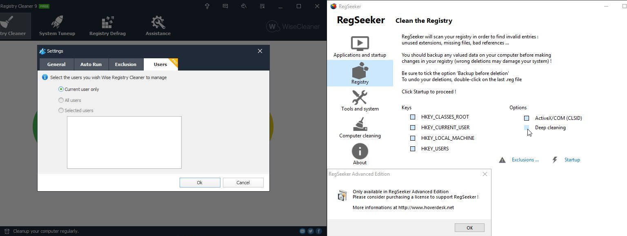Click the WiseCleaner logo
Viewport: 627px width, 236px height.
tap(293, 26)
